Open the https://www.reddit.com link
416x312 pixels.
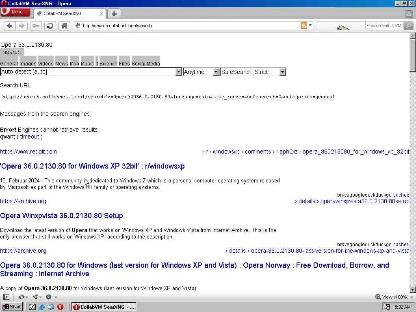tap(28, 152)
